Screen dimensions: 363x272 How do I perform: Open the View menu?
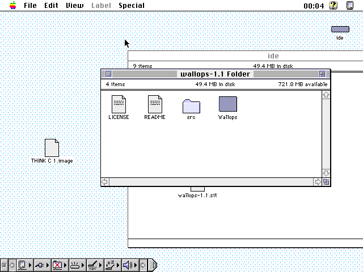click(74, 5)
